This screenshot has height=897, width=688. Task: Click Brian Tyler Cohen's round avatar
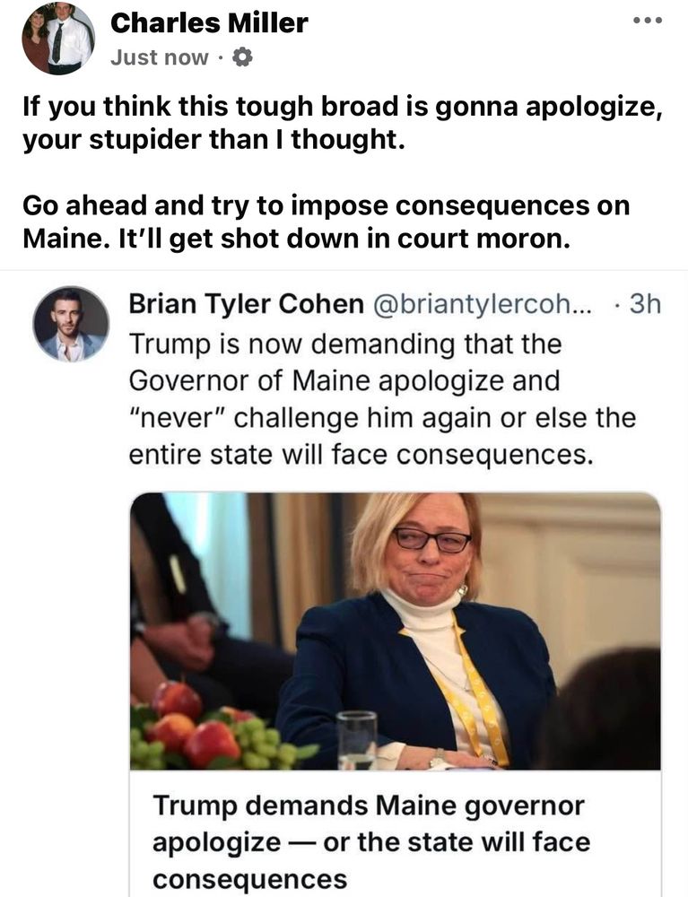coord(71,325)
